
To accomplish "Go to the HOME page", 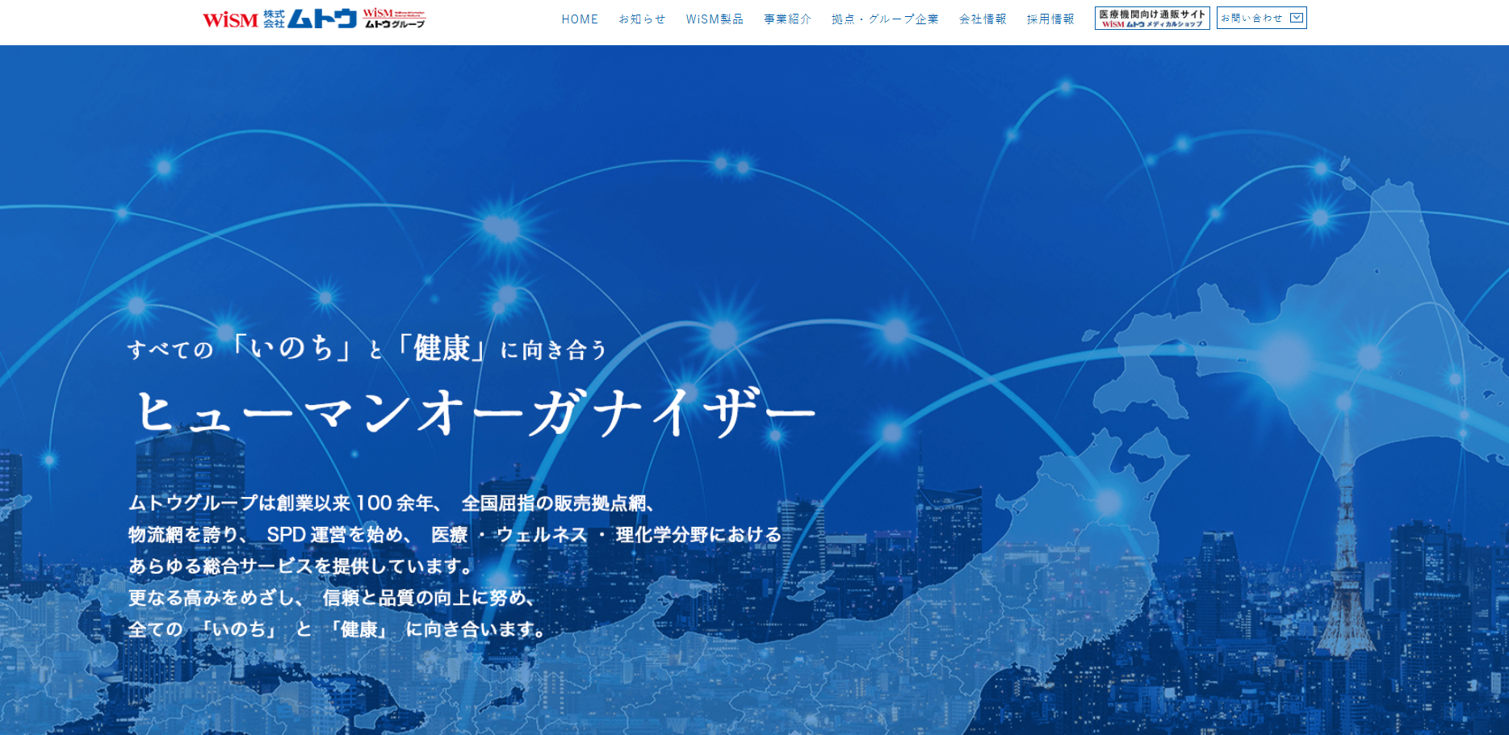I will point(580,19).
